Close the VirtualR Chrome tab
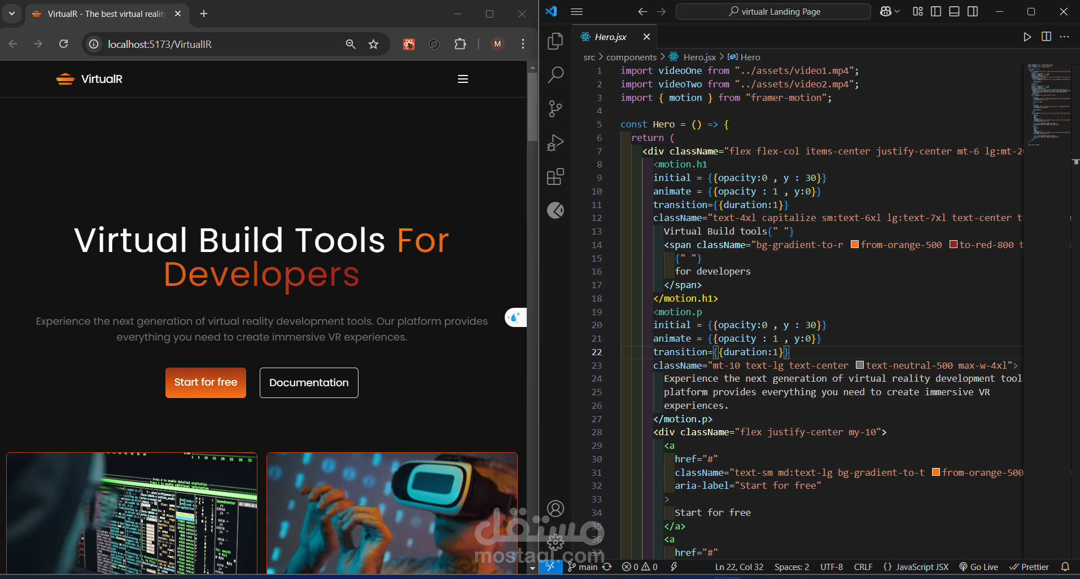This screenshot has height=579, width=1080. tap(178, 14)
